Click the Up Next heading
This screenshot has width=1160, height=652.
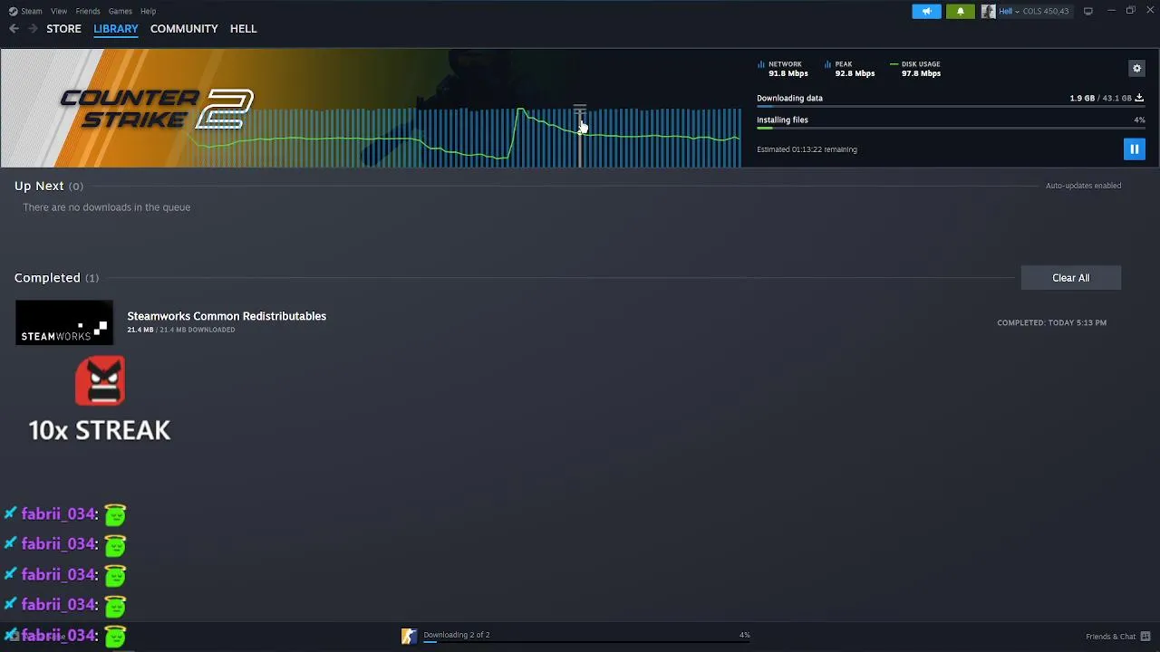click(x=39, y=186)
